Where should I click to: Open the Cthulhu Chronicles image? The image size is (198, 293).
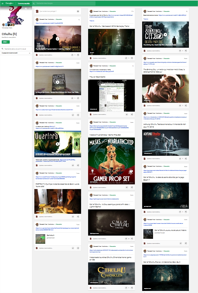(x=111, y=273)
